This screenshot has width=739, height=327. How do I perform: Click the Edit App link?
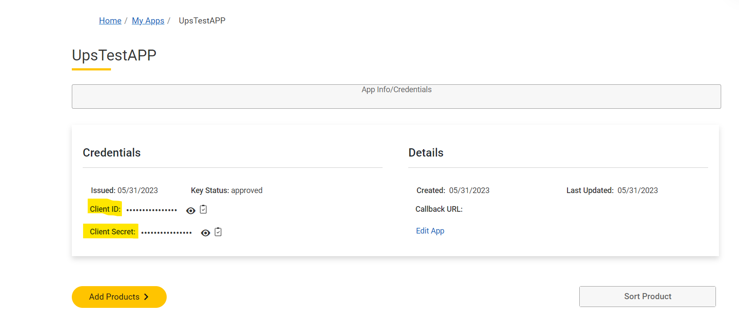click(x=430, y=231)
